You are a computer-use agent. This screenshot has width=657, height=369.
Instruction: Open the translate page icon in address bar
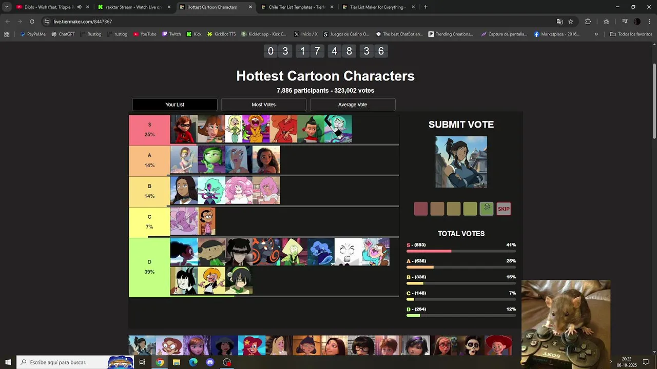point(559,22)
